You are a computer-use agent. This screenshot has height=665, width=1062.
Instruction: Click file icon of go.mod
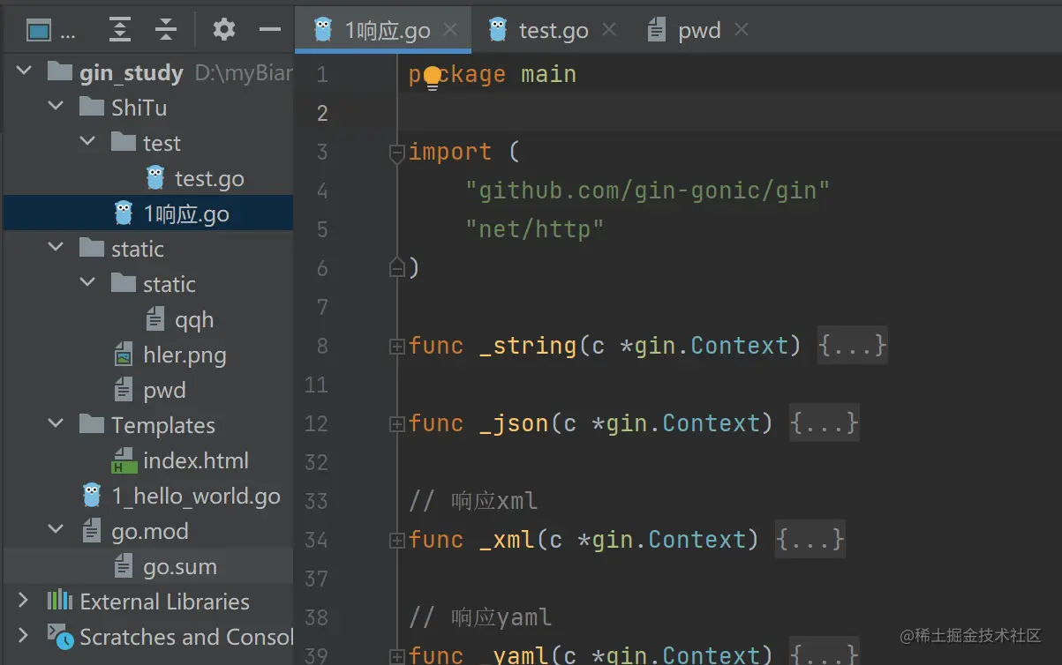93,531
